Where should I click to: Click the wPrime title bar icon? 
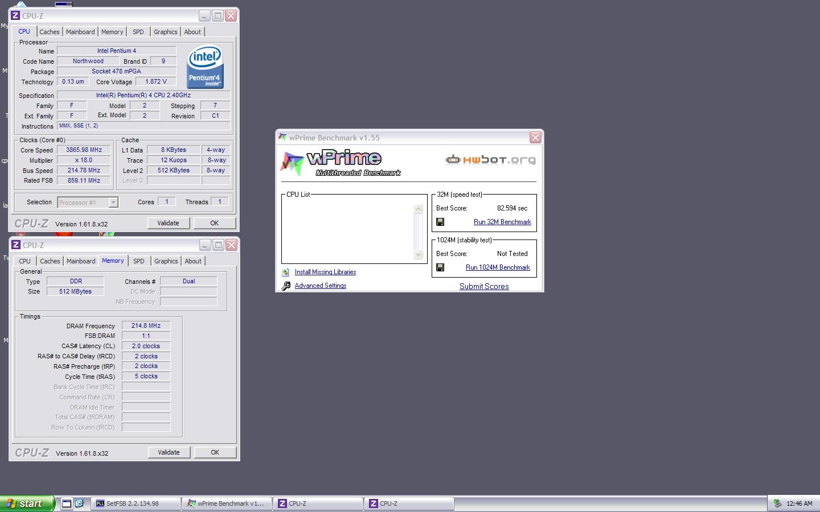coord(282,137)
